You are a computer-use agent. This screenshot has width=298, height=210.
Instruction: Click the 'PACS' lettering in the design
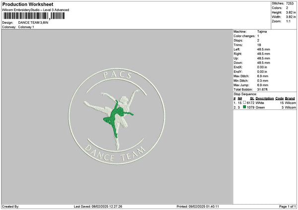point(117,75)
